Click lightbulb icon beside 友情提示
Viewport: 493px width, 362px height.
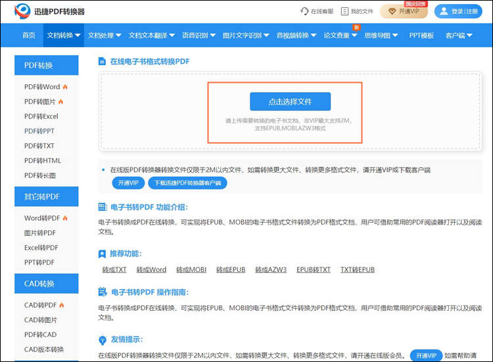[x=102, y=340]
